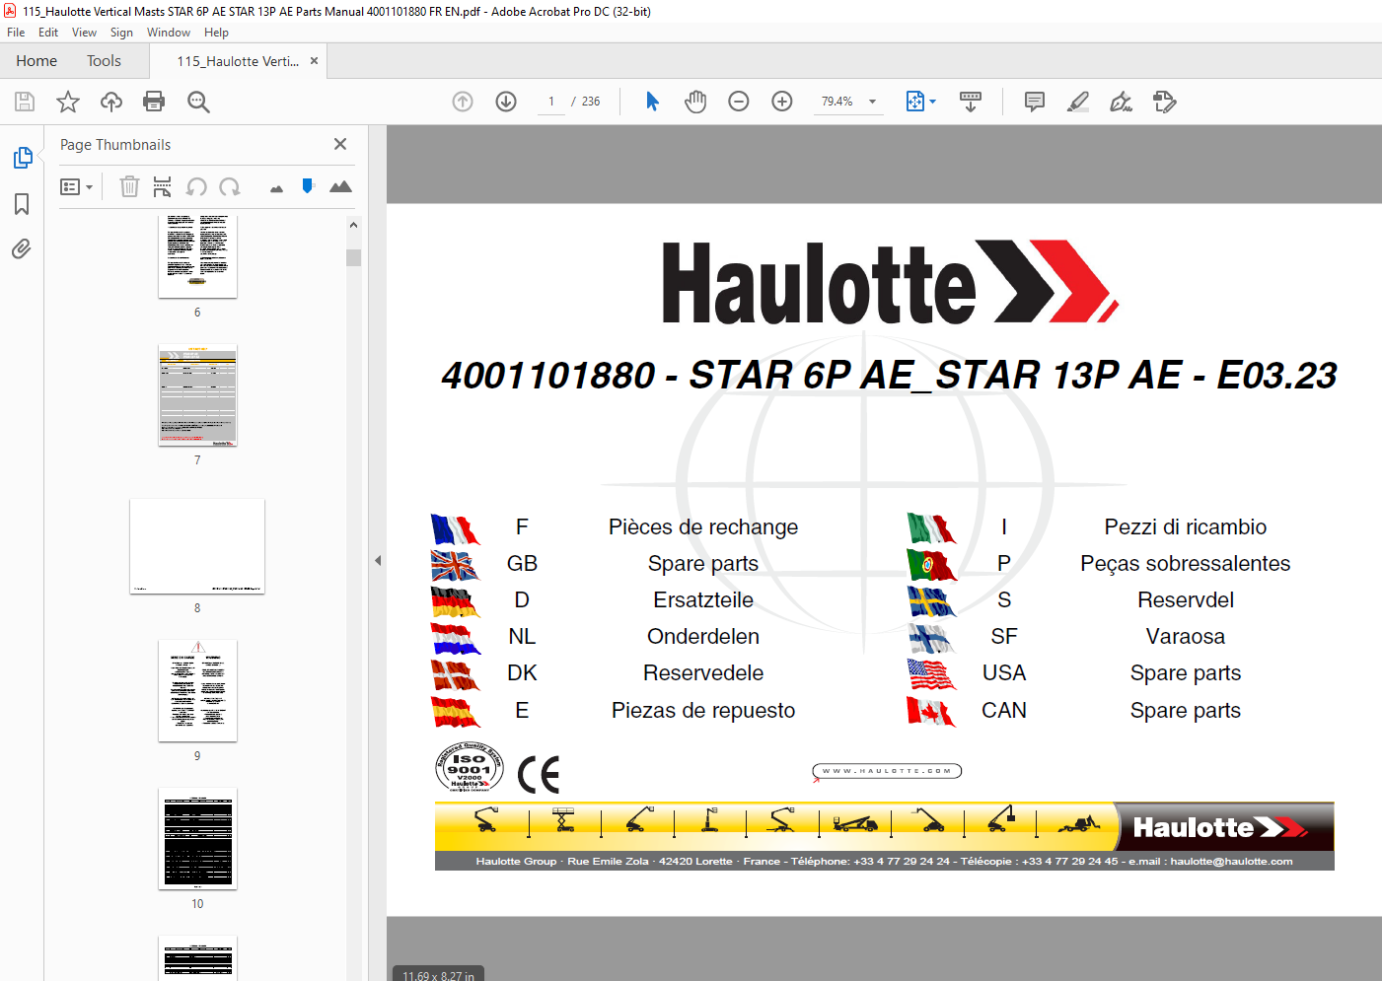Screen dimensions: 1382x981
Task: Select the arrow Selection tool
Action: click(652, 102)
